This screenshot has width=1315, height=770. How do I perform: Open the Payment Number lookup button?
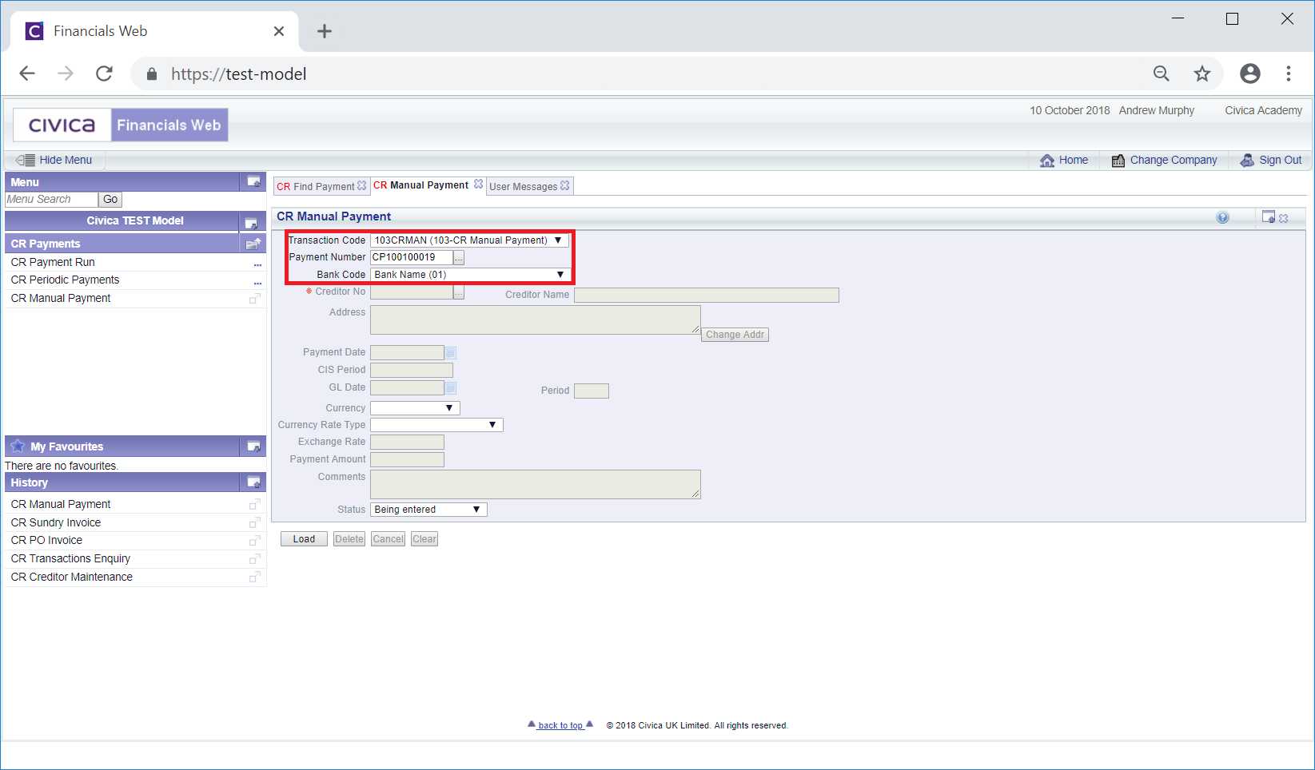tap(459, 257)
